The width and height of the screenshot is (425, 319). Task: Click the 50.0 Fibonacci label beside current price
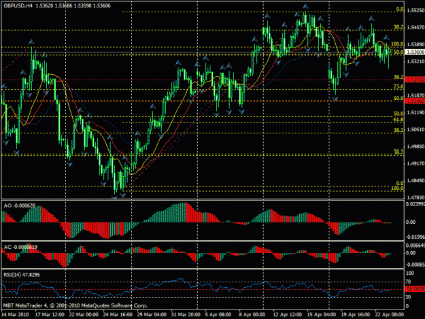pos(398,52)
